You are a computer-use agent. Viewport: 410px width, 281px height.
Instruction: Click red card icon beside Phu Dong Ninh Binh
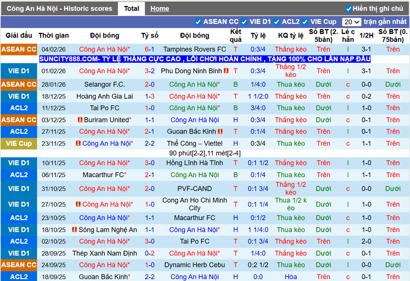pos(226,71)
